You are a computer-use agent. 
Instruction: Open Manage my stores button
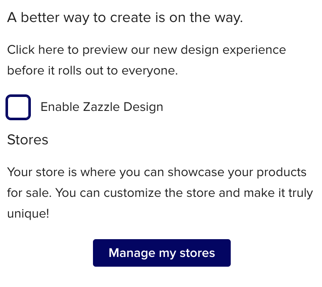point(162,253)
